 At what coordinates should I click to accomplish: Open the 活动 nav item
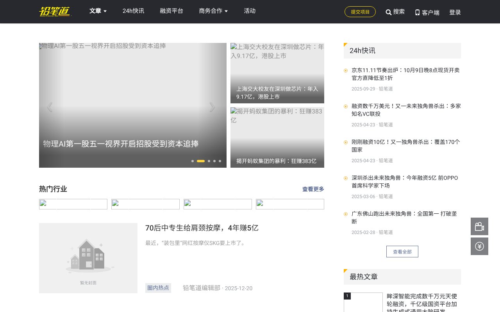tap(250, 11)
